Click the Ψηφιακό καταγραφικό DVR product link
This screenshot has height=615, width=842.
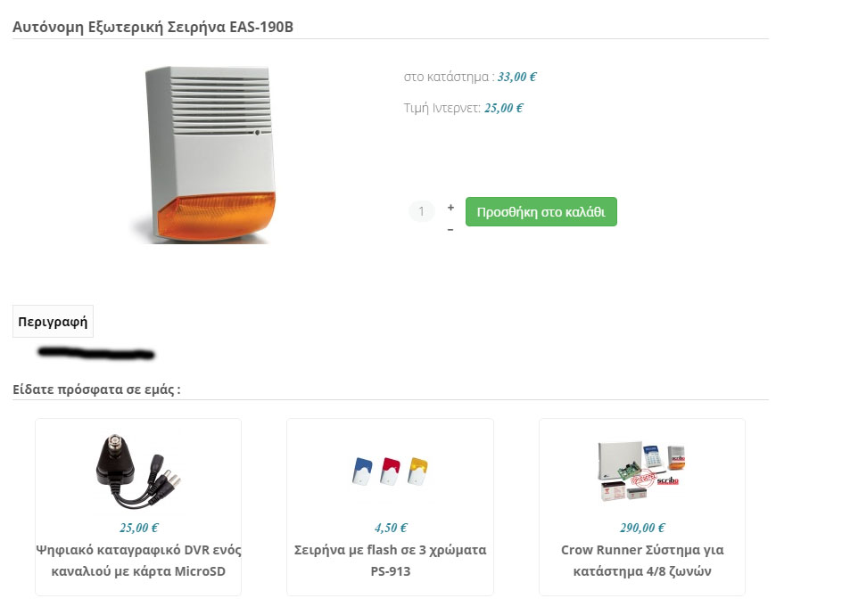138,561
